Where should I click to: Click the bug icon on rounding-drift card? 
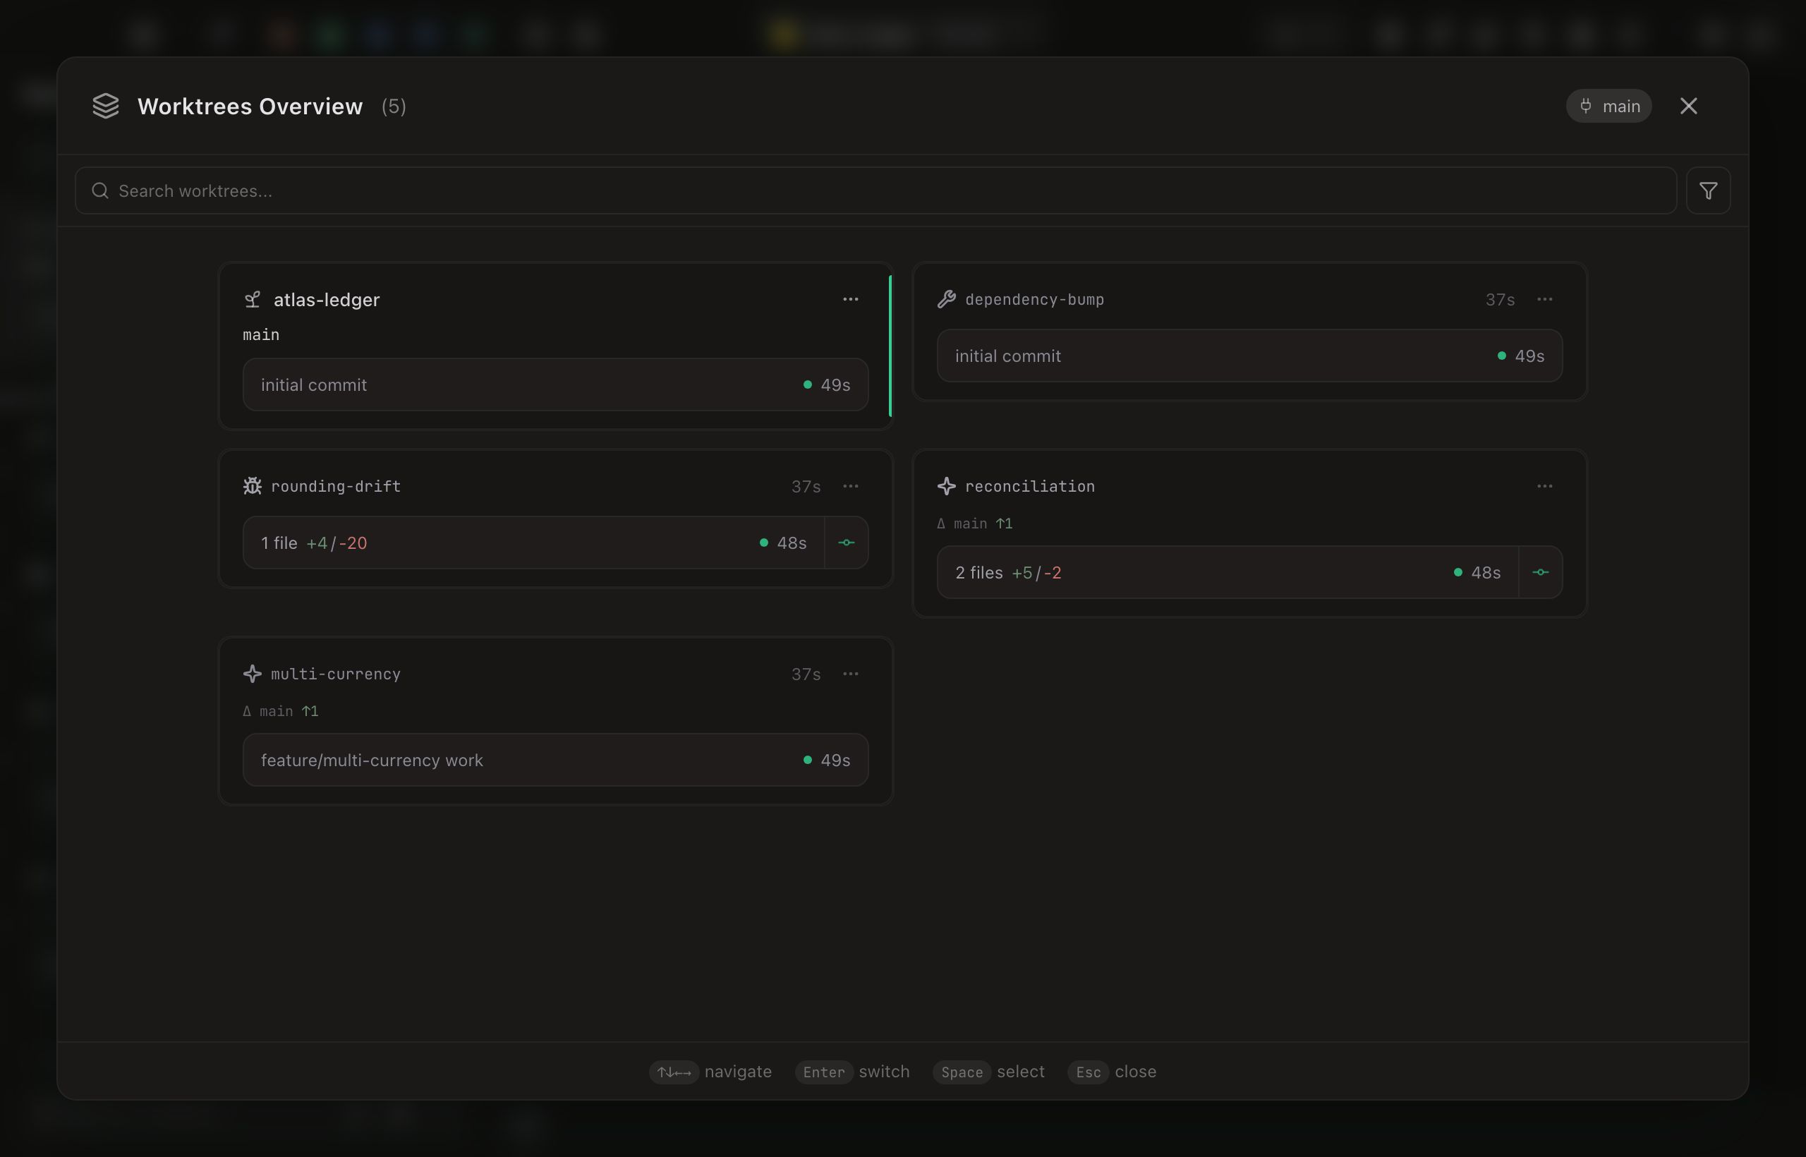pos(253,486)
